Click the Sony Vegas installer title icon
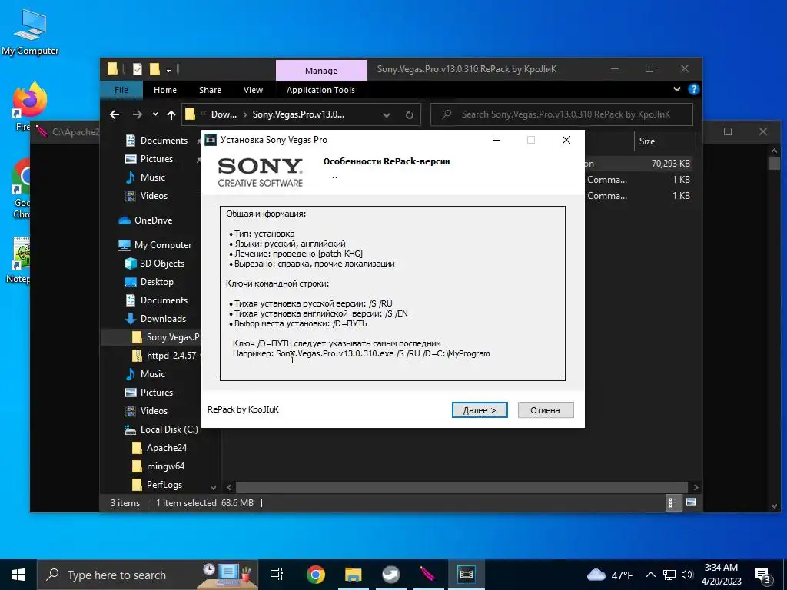Screen dimensions: 787x590 click(211, 140)
